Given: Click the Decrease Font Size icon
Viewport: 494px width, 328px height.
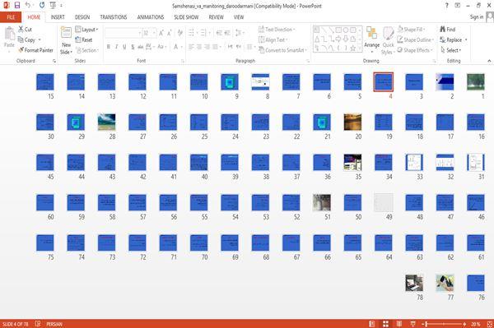Looking at the screenshot, I should 169,33.
